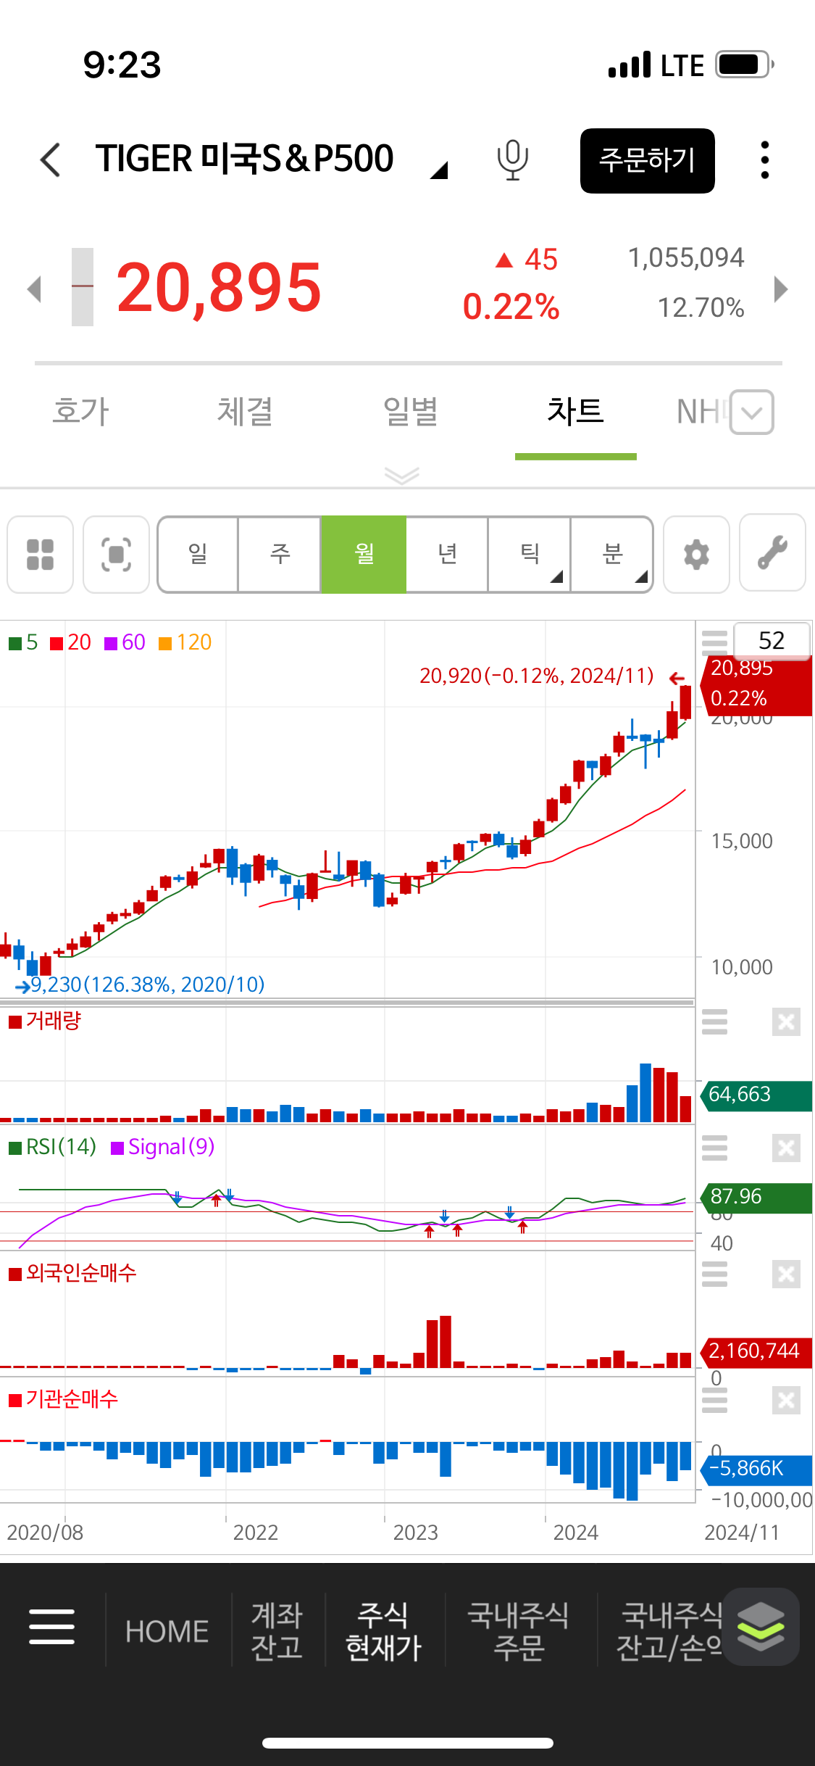Close the 기관순매수 panel
The height and width of the screenshot is (1766, 815).
786,1400
